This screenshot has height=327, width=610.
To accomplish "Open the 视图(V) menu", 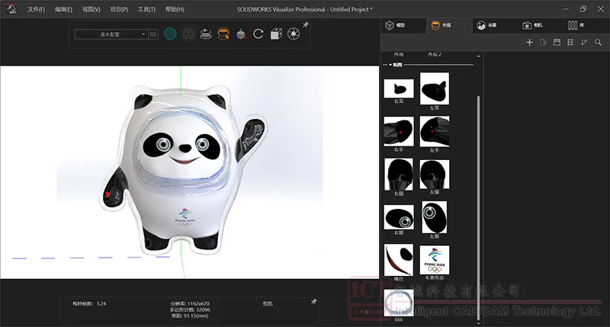I will click(x=91, y=9).
